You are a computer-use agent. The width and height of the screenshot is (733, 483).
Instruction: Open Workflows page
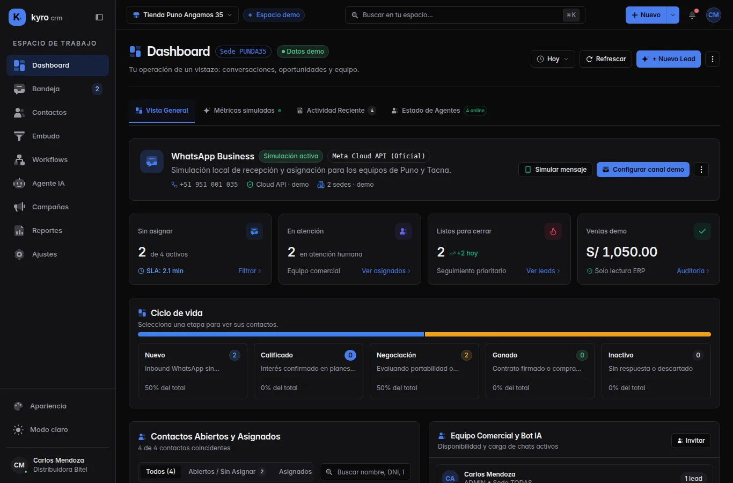(x=57, y=160)
